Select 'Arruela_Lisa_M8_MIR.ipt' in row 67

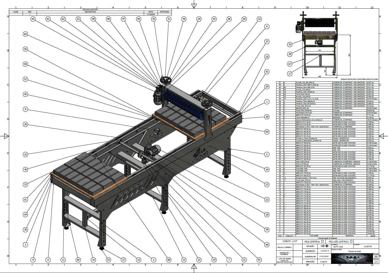pyautogui.click(x=305, y=83)
